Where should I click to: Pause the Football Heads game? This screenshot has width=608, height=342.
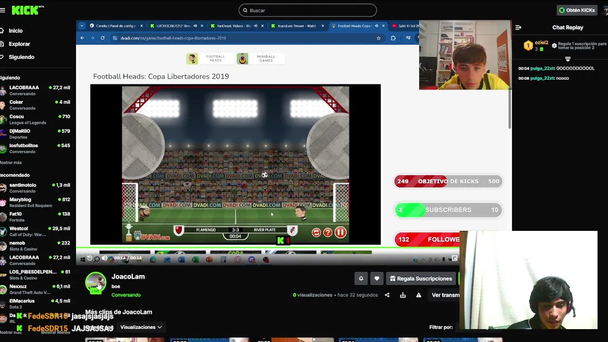(x=340, y=232)
